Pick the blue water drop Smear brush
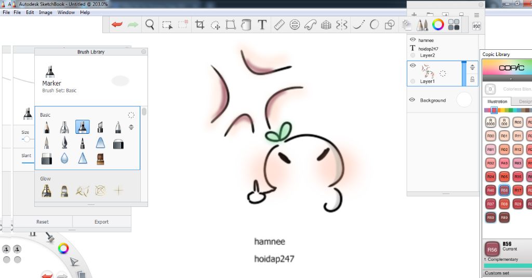 pyautogui.click(x=64, y=158)
